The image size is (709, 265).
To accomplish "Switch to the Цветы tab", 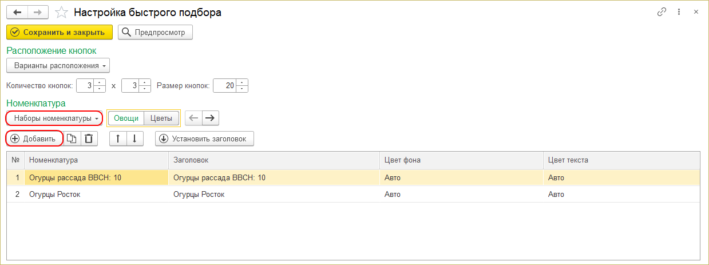I will pyautogui.click(x=161, y=118).
